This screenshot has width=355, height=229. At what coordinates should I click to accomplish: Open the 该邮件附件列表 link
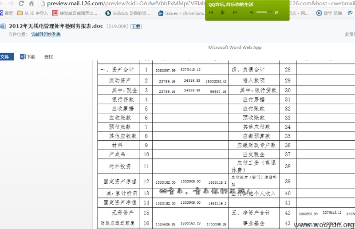46,34
